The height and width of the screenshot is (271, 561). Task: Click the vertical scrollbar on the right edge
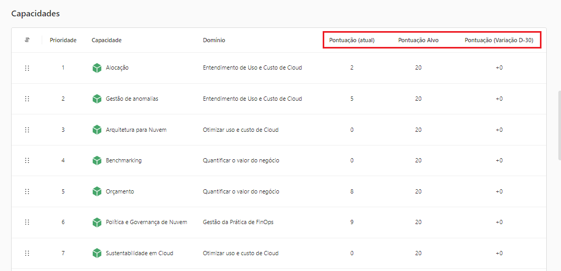tap(559, 124)
